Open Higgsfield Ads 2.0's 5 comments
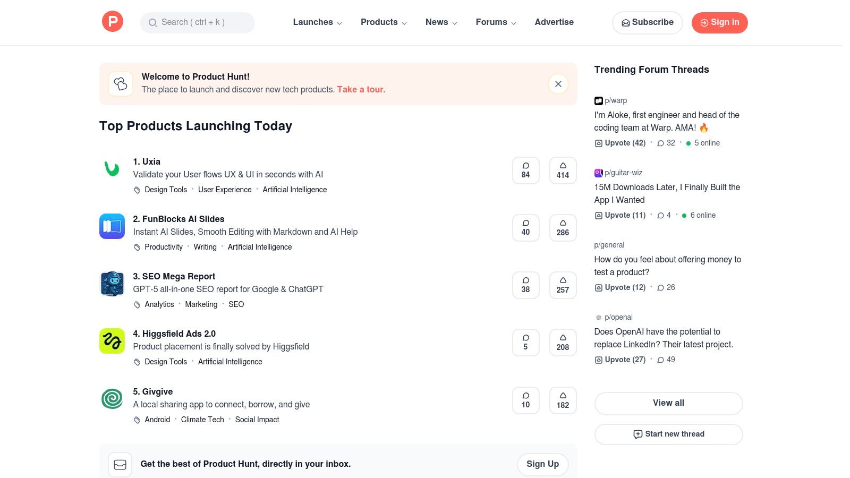The height and width of the screenshot is (478, 850). coord(526,343)
